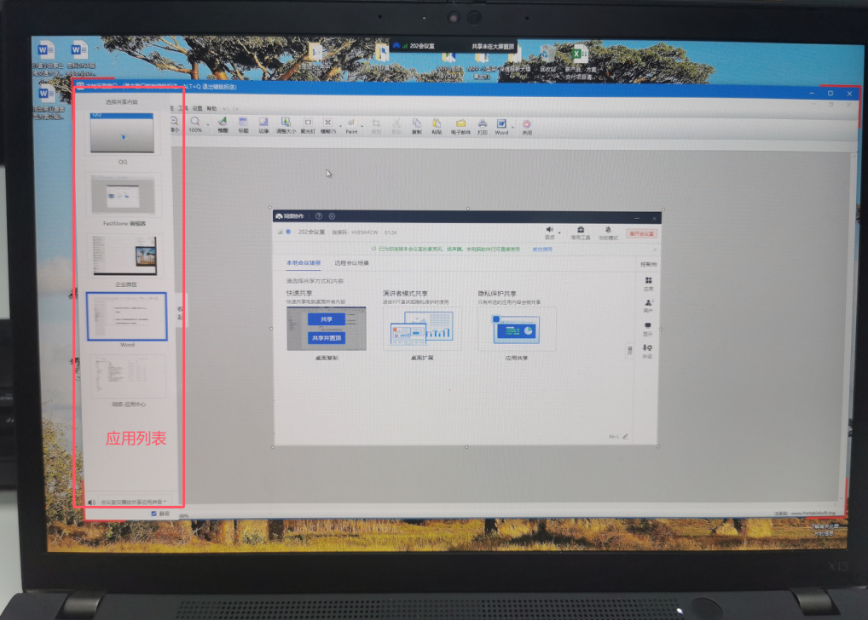Switch to the 远程会议场景 tab
Screen dimensions: 868x620
(351, 263)
